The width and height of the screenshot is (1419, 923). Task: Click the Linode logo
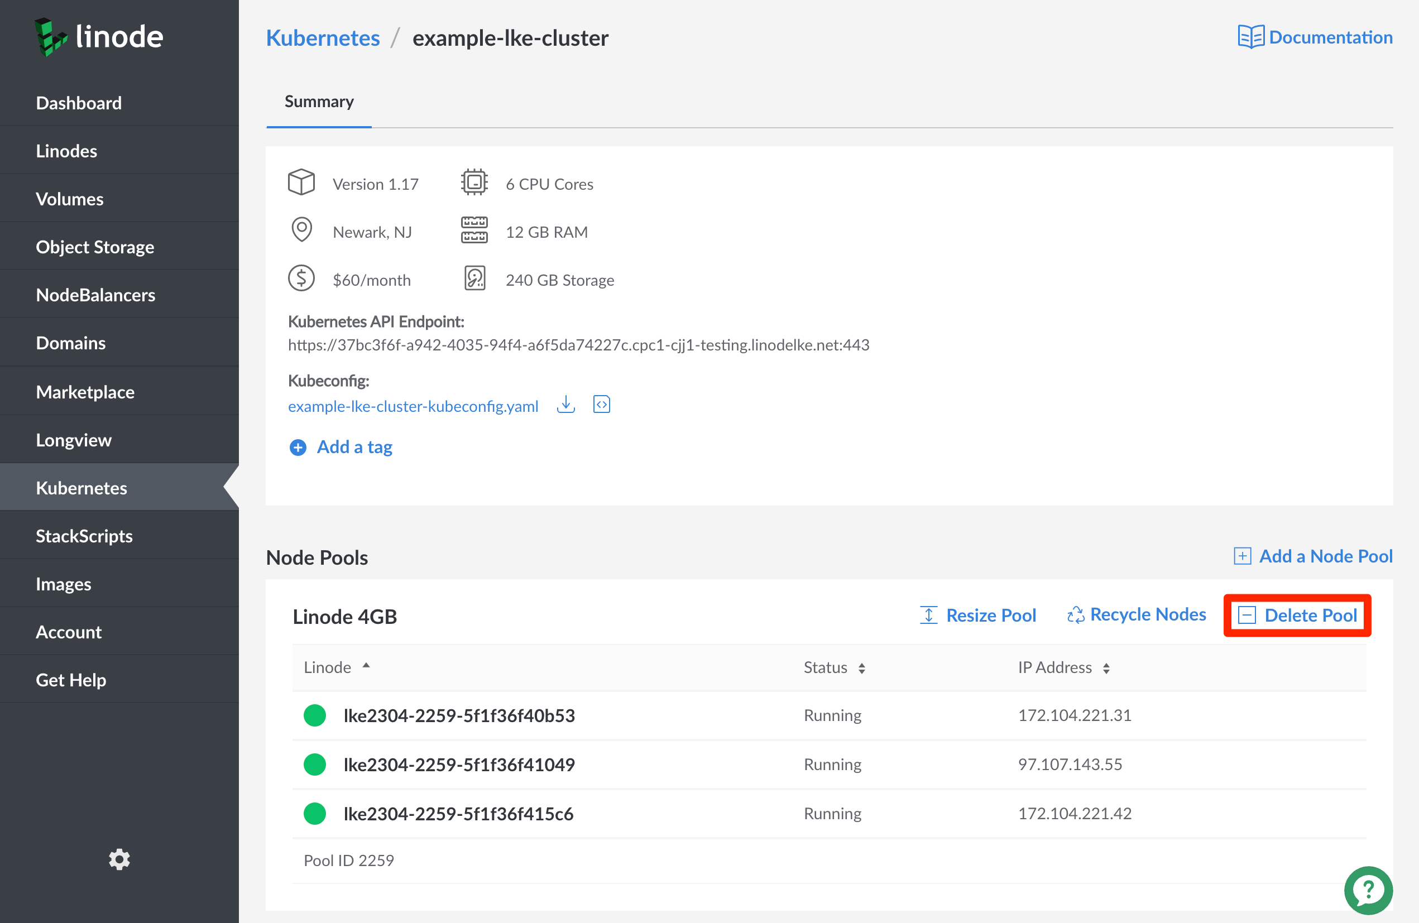coord(98,37)
